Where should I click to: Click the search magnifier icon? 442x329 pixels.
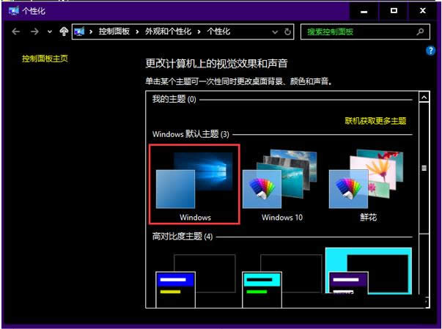coord(420,32)
